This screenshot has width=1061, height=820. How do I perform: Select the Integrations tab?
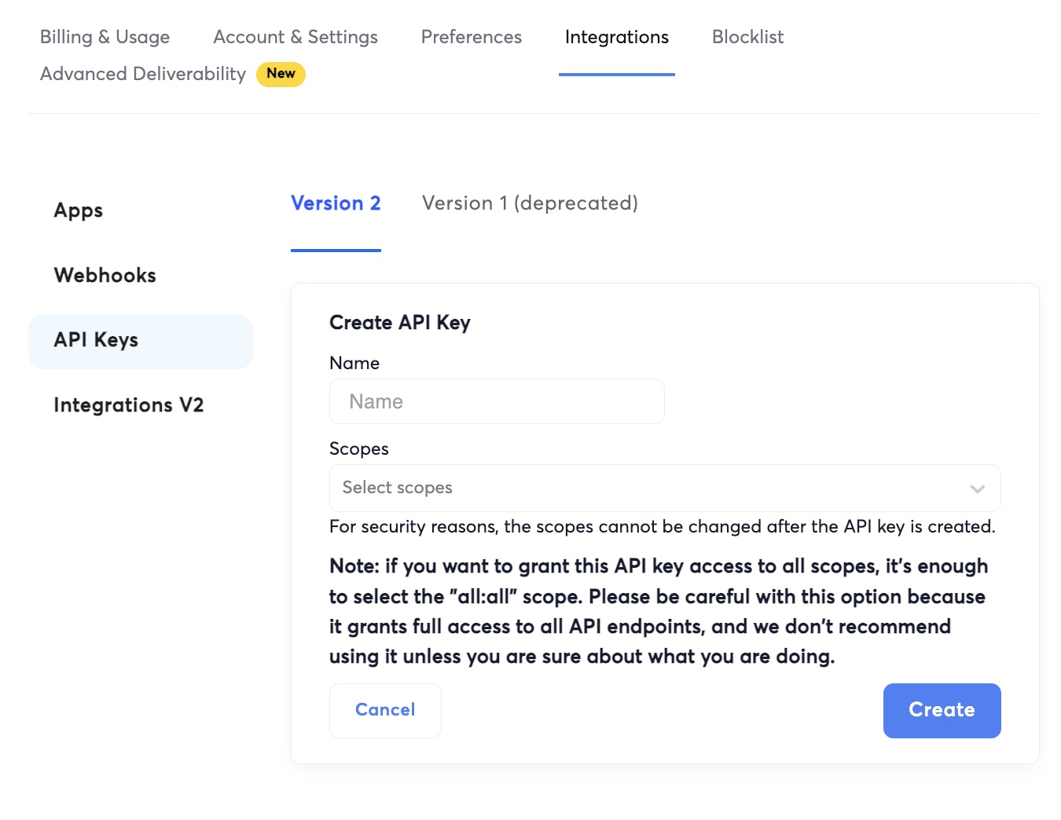click(617, 37)
